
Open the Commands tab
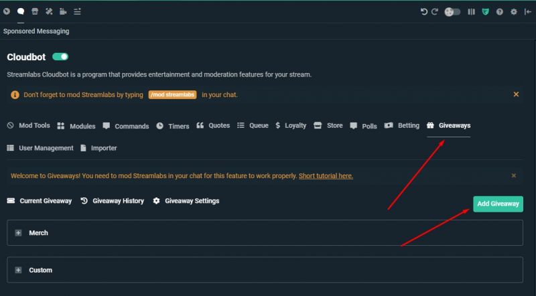126,126
